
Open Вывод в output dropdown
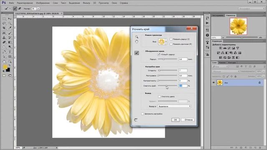174,106
